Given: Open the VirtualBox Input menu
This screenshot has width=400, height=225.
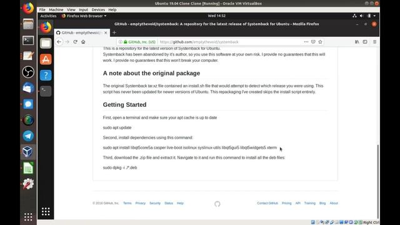Looking at the screenshot, I should 83,10.
